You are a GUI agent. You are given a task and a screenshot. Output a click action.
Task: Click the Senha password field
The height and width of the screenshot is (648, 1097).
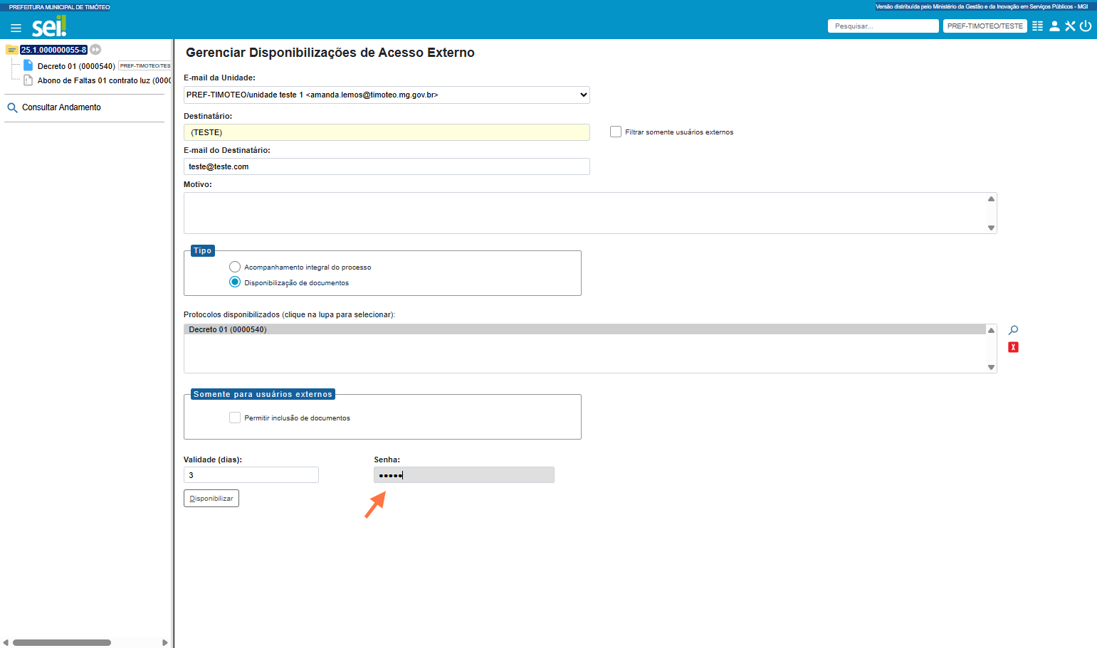tap(464, 475)
